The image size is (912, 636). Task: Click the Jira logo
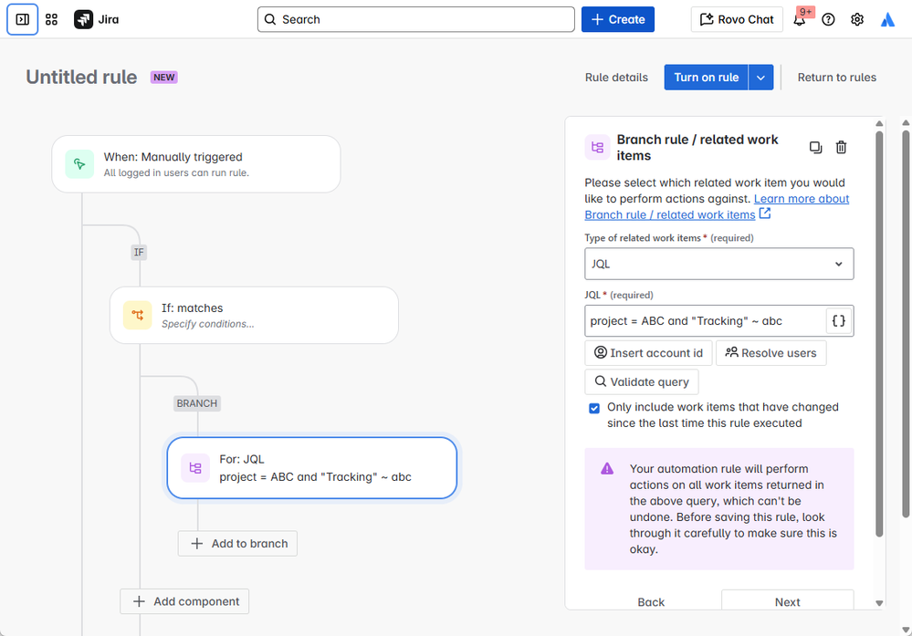97,19
